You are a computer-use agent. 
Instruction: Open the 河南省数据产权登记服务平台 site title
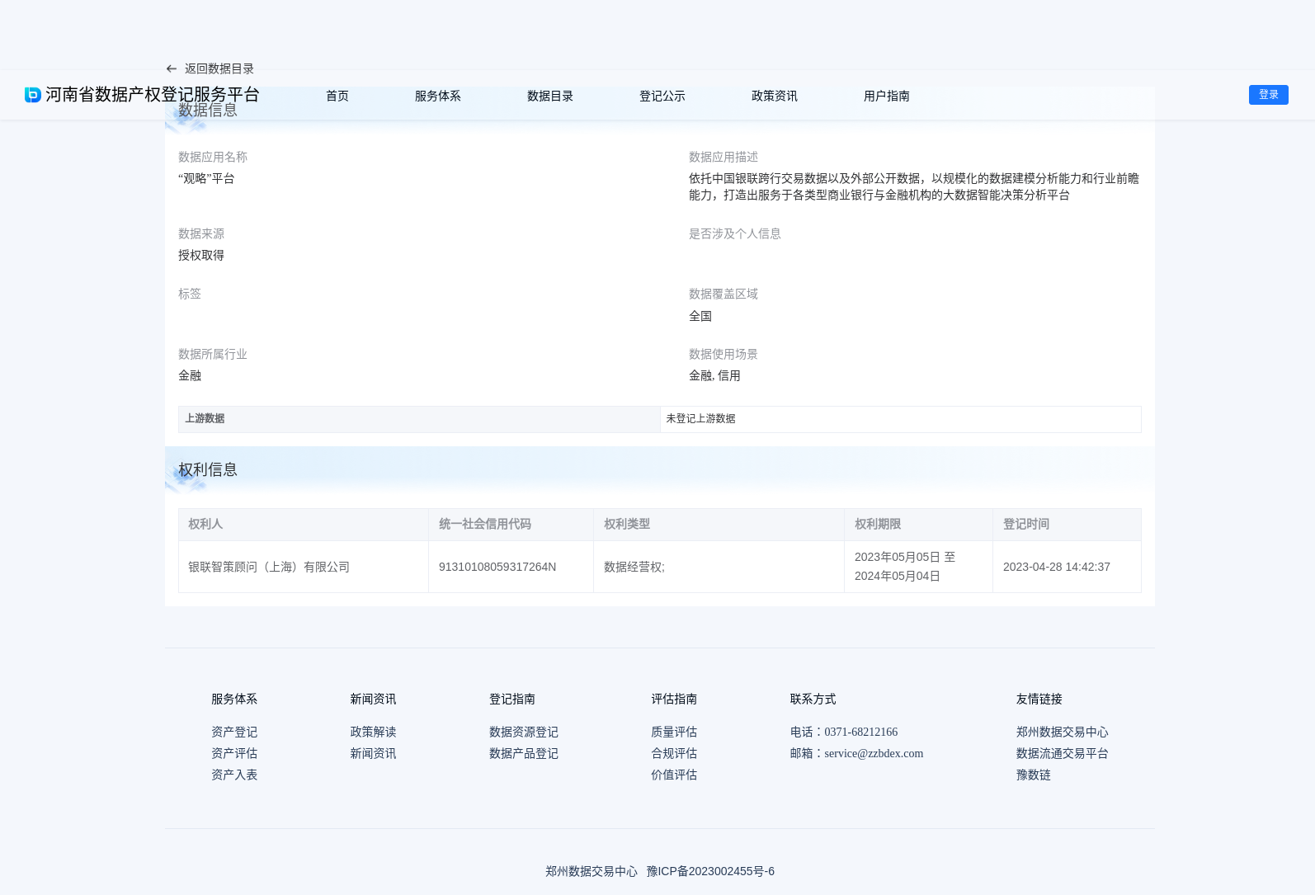click(x=153, y=95)
